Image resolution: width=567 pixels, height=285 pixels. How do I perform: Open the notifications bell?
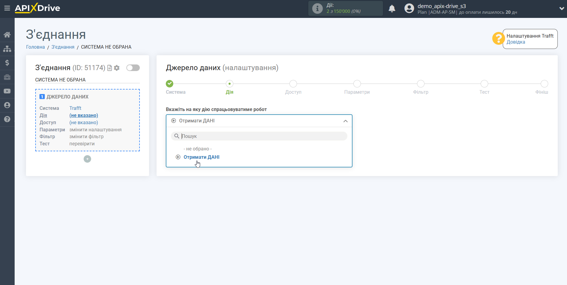tap(392, 8)
